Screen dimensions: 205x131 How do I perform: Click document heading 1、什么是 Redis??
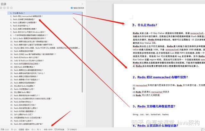(x=145, y=25)
